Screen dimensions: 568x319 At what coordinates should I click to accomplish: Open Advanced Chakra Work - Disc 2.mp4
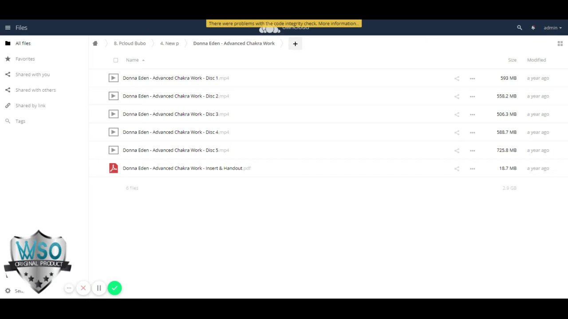tap(176, 96)
